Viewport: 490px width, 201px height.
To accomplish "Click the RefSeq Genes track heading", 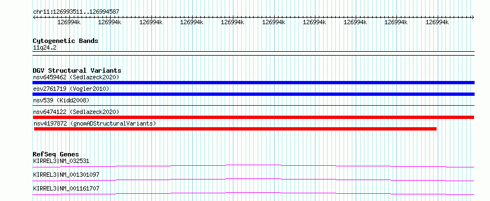I will coord(56,154).
